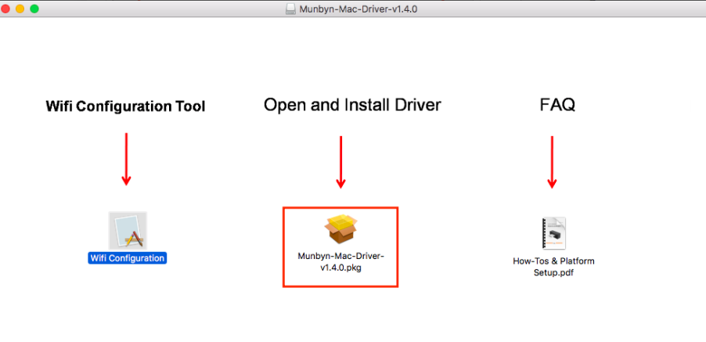This screenshot has height=342, width=706.
Task: Minimize the window with the yellow button
Action: (x=20, y=9)
